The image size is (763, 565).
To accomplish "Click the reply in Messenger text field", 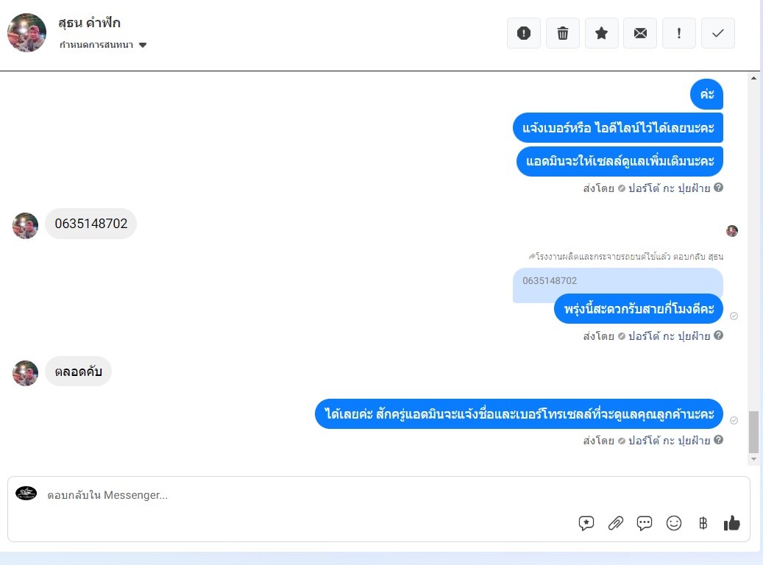I will coord(311,495).
